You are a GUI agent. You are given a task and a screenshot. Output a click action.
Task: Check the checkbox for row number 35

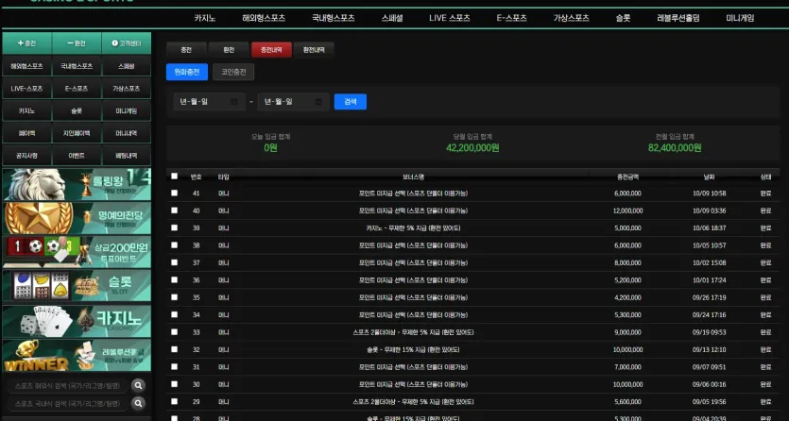tap(174, 297)
